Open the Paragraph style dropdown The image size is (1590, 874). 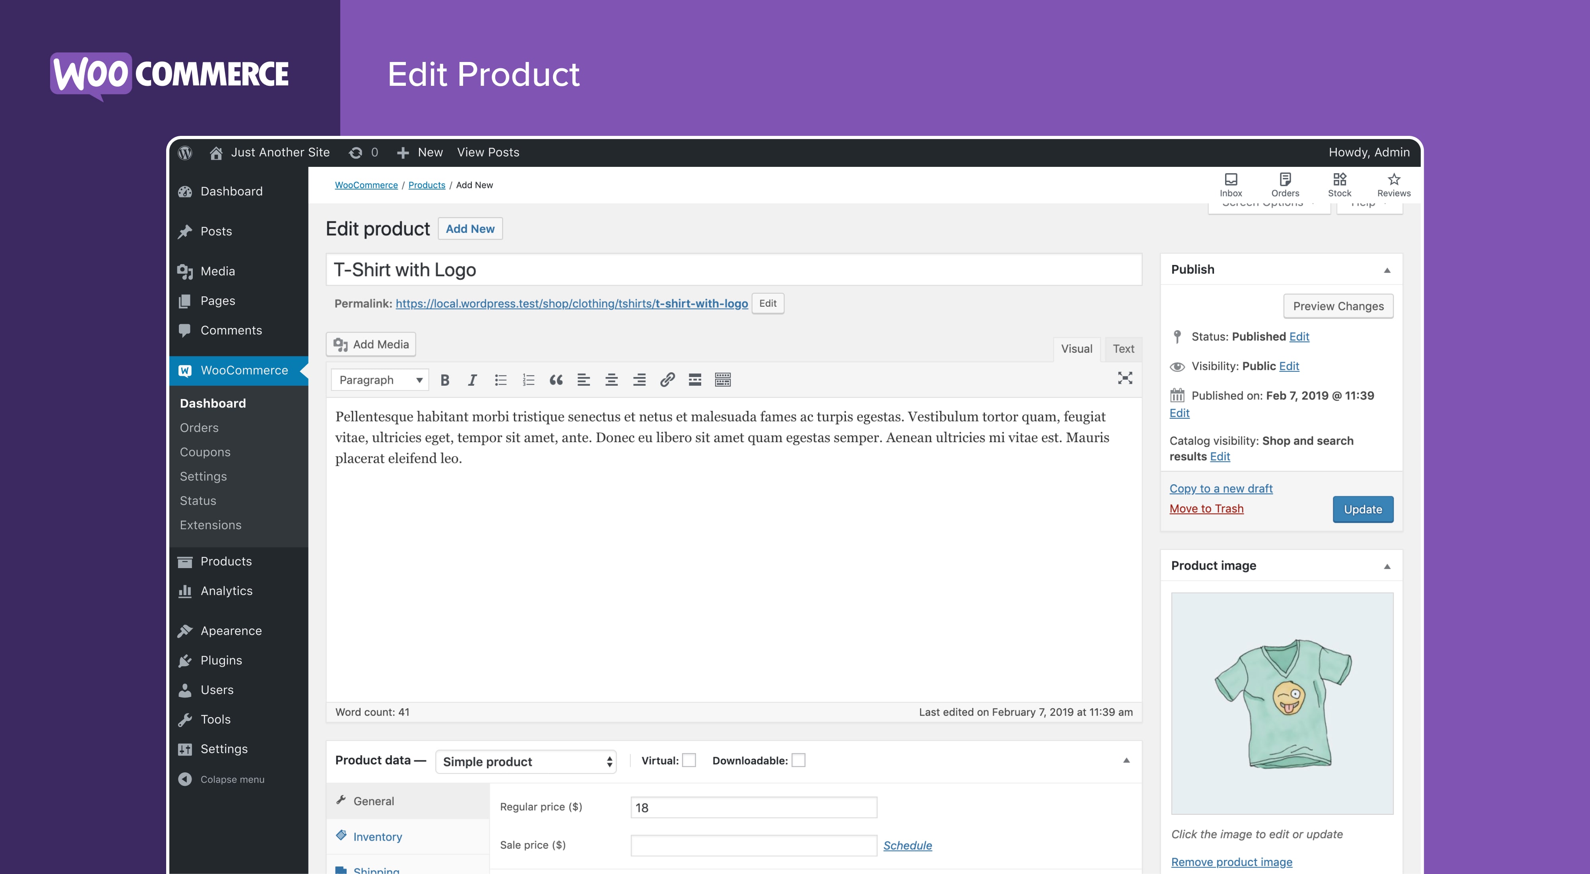click(x=379, y=380)
